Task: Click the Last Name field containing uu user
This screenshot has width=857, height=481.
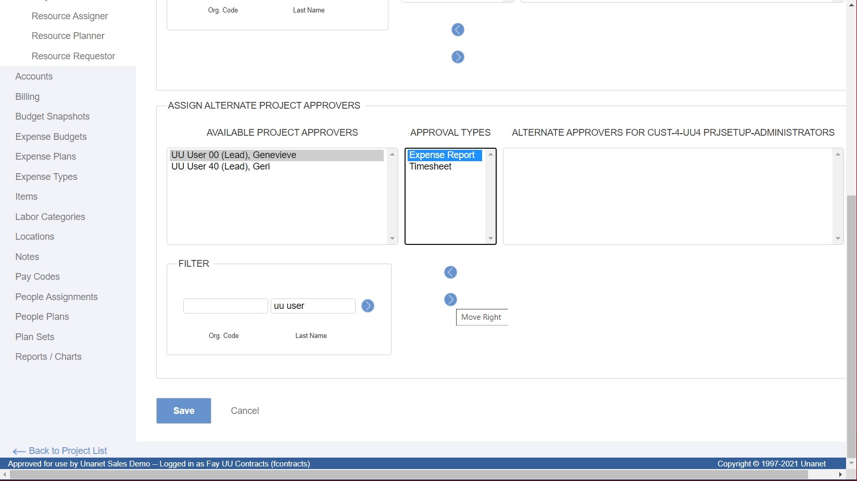Action: click(312, 306)
